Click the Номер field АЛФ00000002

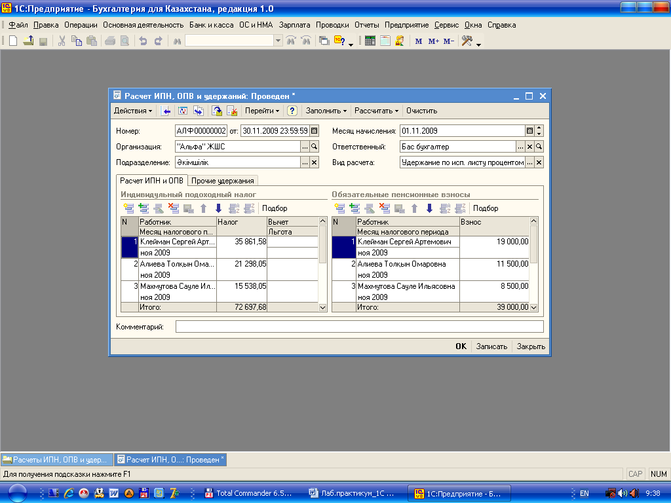[x=201, y=131]
